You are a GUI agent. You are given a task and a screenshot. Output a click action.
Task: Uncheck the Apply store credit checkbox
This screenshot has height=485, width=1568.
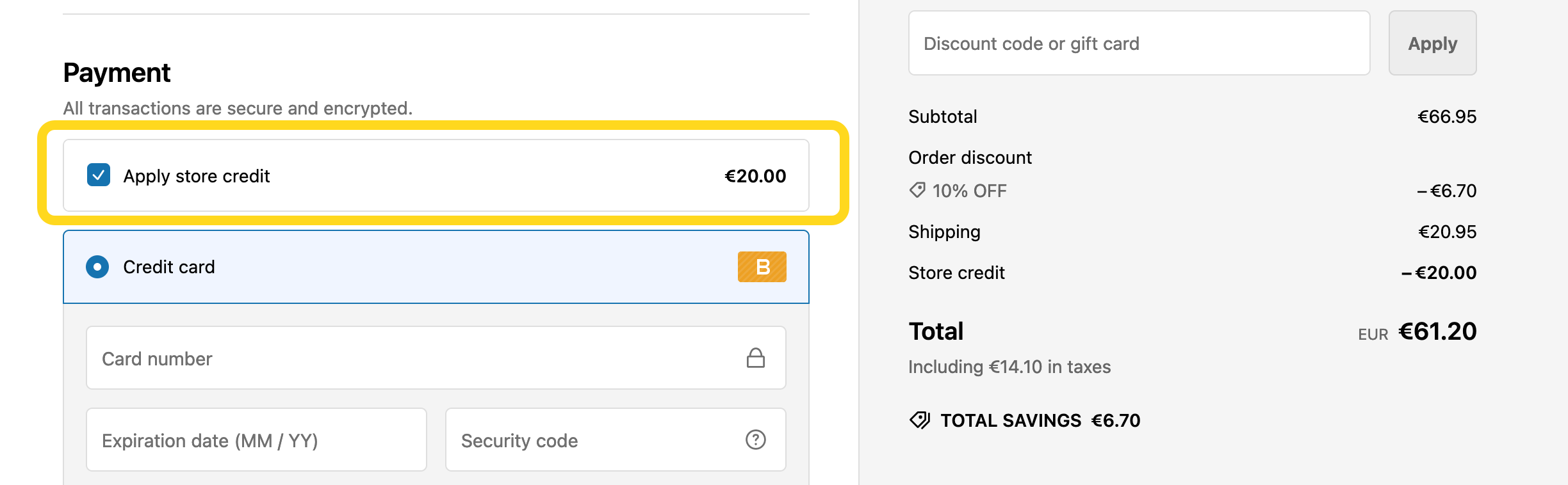(99, 175)
